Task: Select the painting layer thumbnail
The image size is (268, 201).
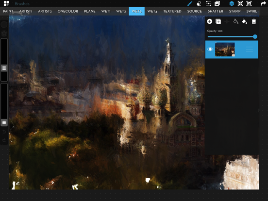Action: point(225,50)
